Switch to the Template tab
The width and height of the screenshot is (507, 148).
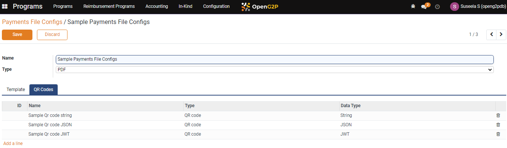[x=16, y=90]
